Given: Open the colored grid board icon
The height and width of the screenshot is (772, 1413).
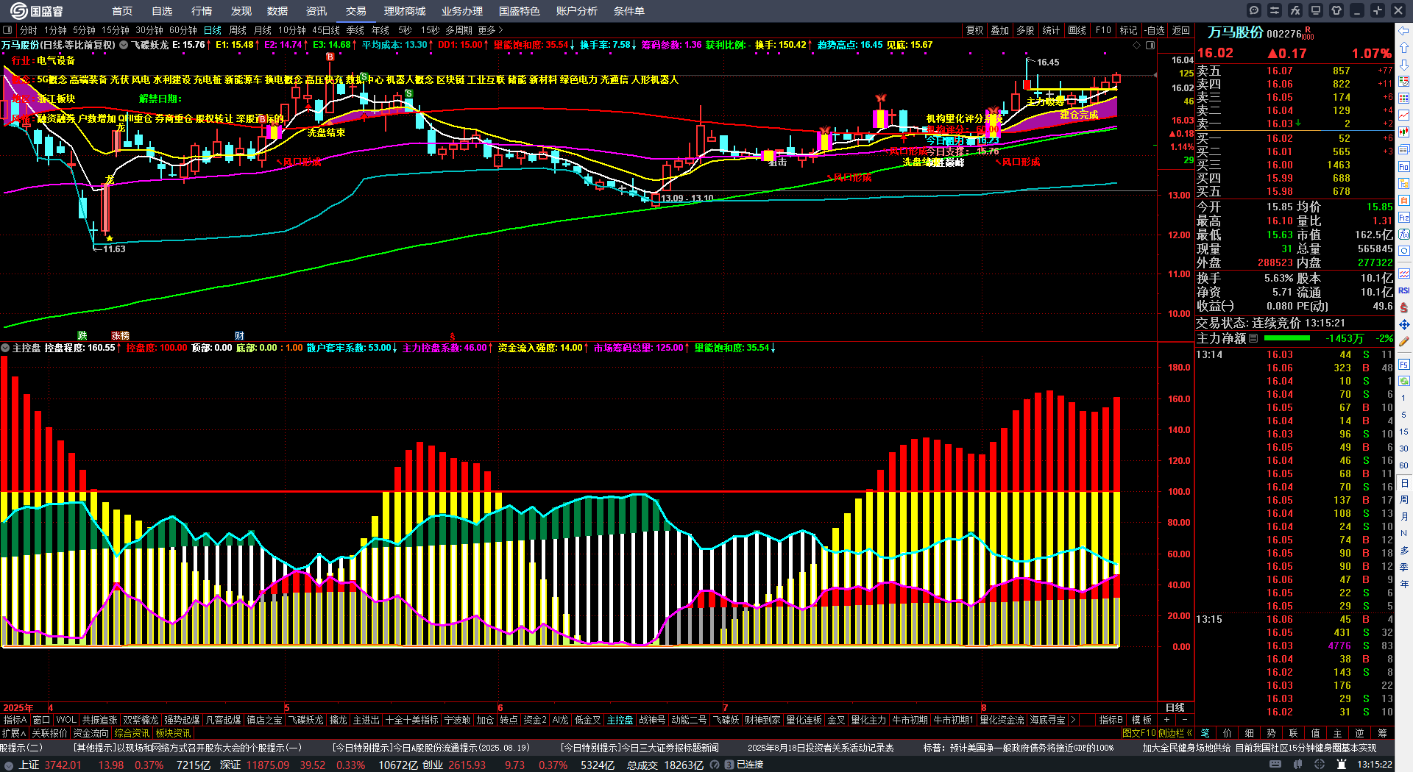Looking at the screenshot, I should [1404, 99].
